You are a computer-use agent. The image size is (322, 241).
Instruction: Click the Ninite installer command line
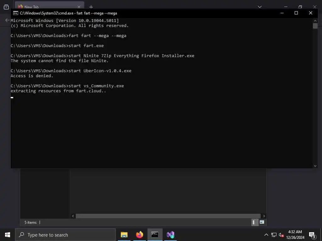pos(103,56)
